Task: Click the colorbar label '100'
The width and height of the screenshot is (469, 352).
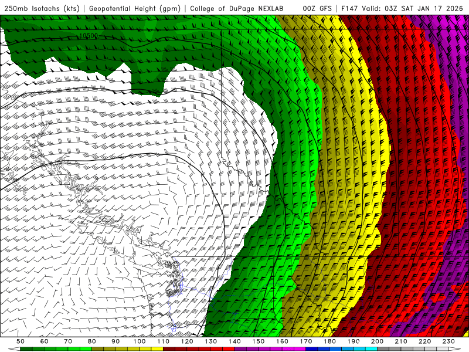Action: [x=140, y=341]
